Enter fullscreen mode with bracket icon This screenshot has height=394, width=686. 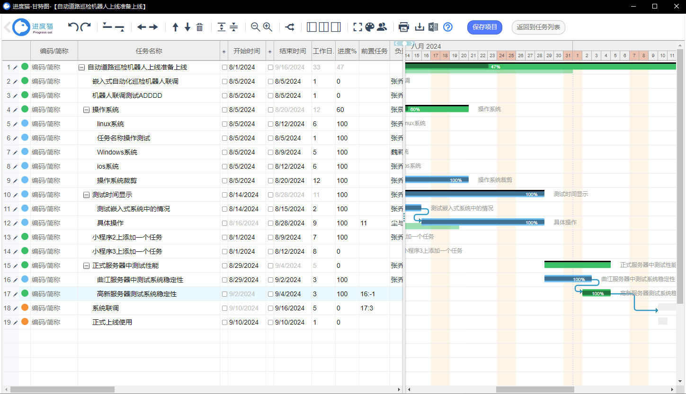pyautogui.click(x=358, y=27)
